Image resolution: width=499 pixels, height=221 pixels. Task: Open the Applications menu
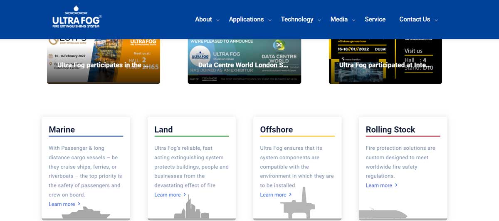click(x=246, y=19)
